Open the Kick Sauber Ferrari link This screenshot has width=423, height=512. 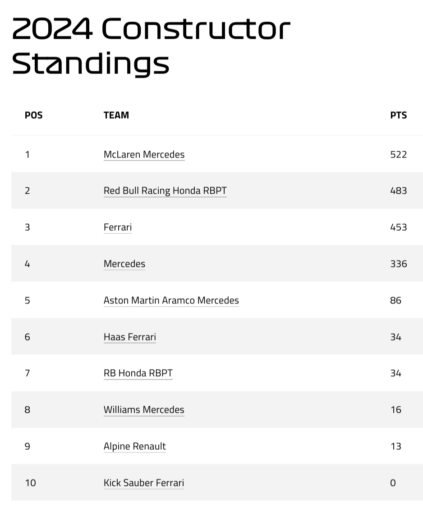pyautogui.click(x=143, y=483)
